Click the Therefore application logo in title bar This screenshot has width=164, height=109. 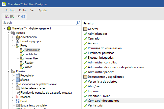pos(4,4)
